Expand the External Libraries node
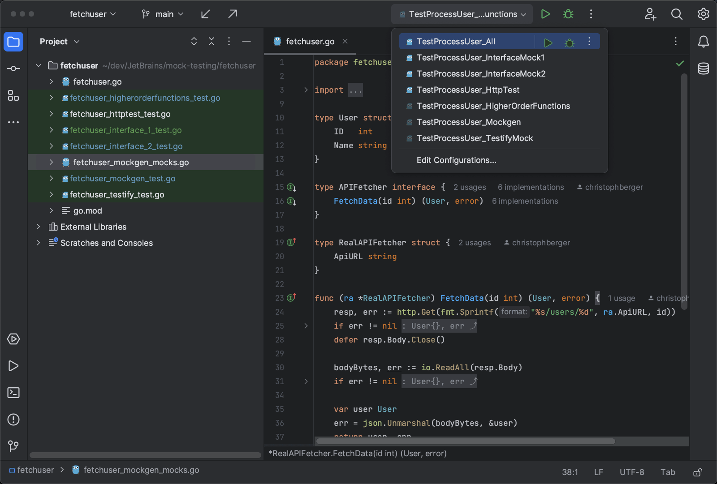Screen dimensions: 717x484 coord(39,227)
